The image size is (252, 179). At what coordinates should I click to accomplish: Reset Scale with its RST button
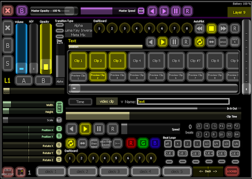point(59,120)
